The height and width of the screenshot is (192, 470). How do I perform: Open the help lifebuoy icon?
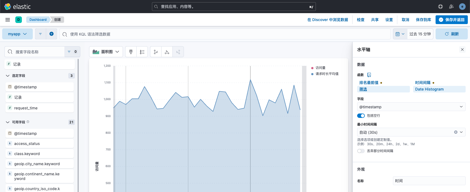pos(440,7)
